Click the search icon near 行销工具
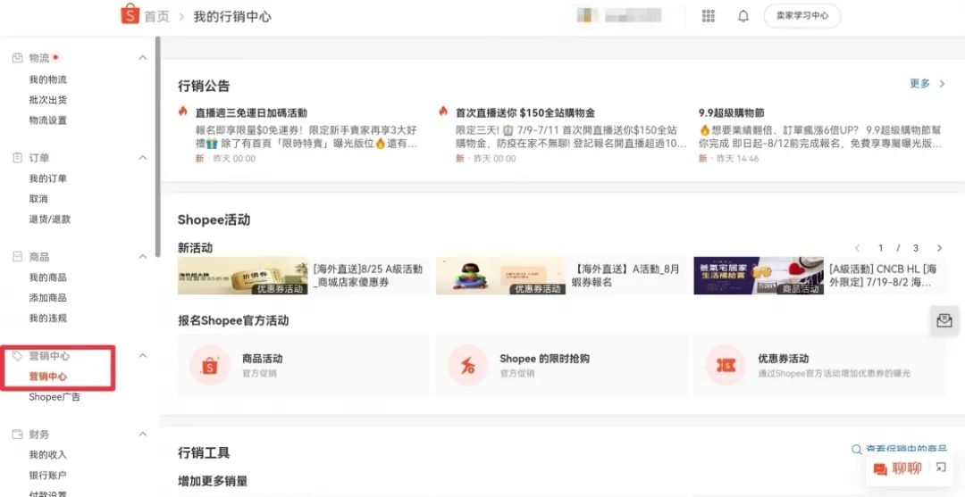The image size is (965, 497). [x=856, y=450]
